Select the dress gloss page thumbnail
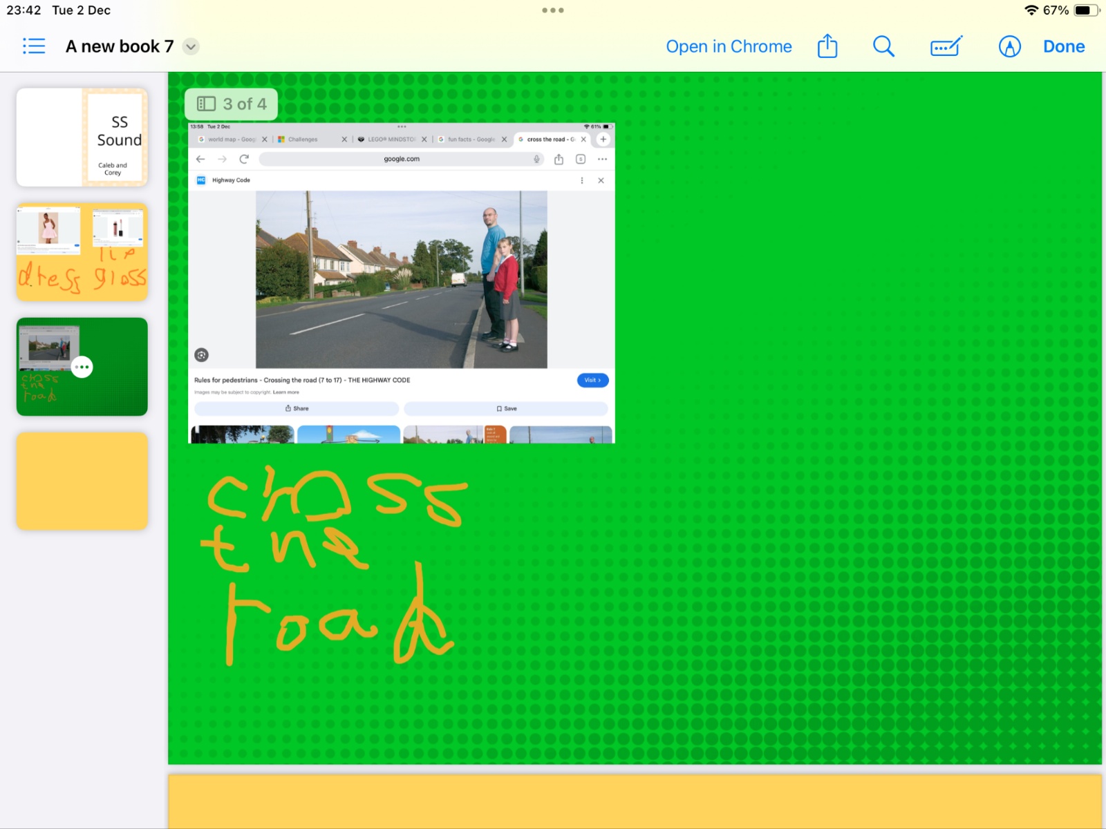Viewport: 1106px width, 829px height. 82,252
